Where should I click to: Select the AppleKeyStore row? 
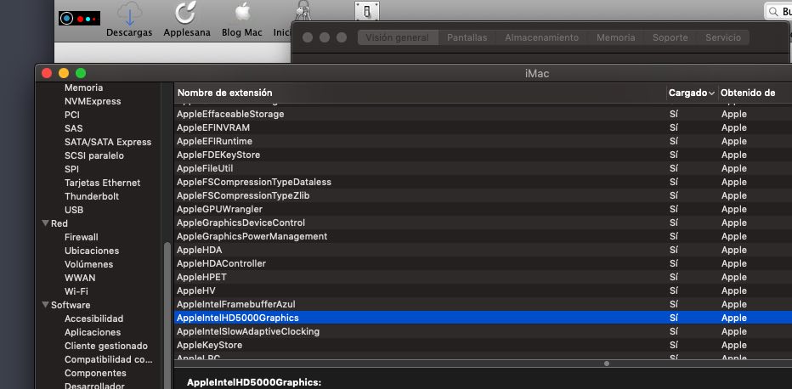pos(483,346)
